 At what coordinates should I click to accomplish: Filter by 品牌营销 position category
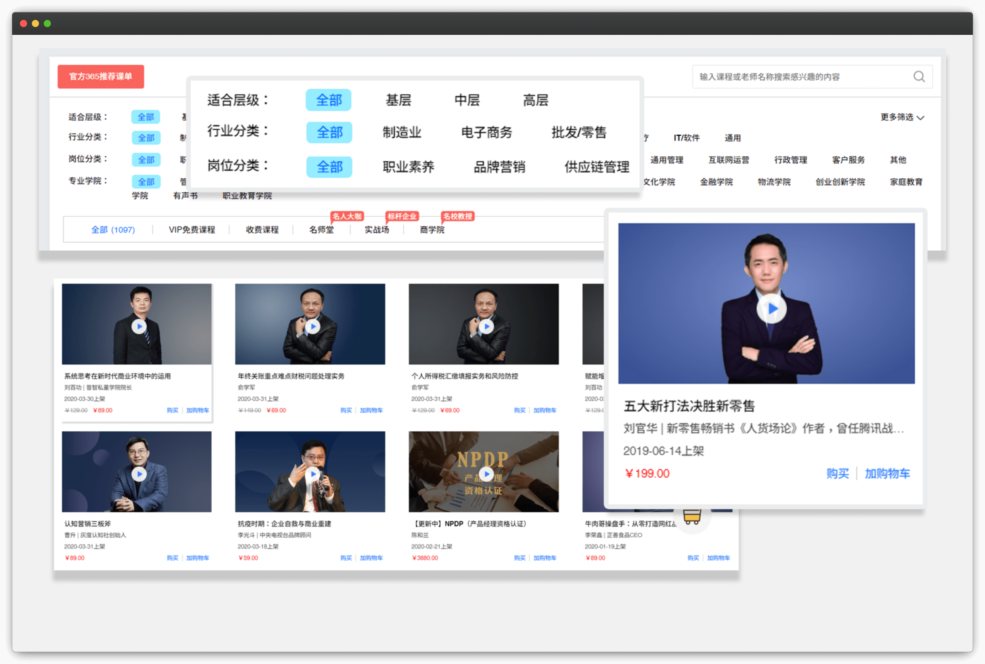pos(499,167)
